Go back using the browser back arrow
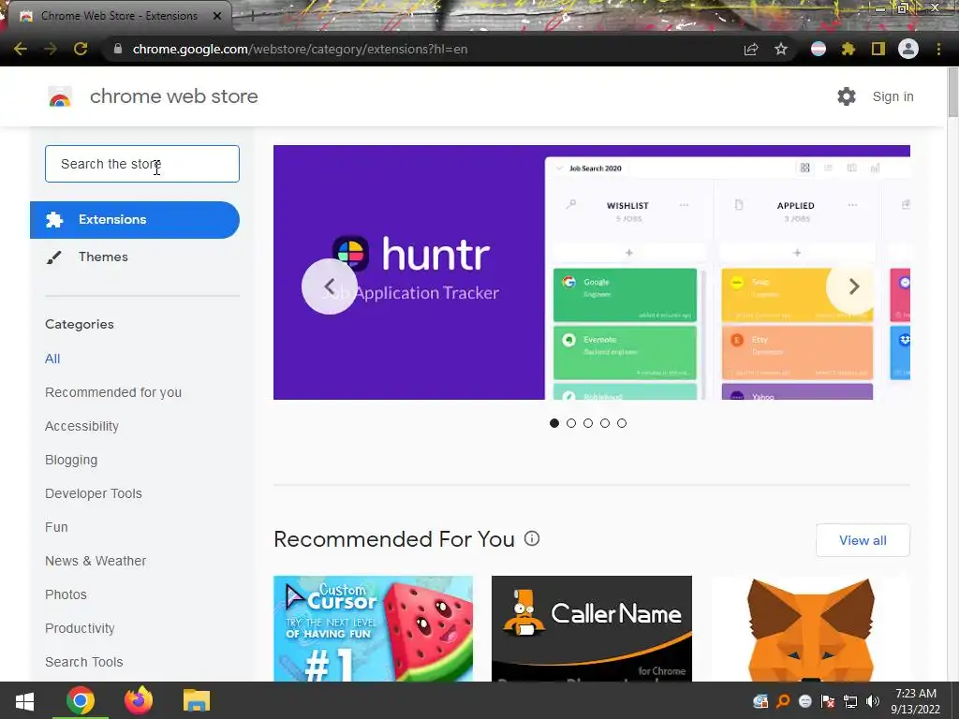The width and height of the screenshot is (959, 719). [21, 49]
